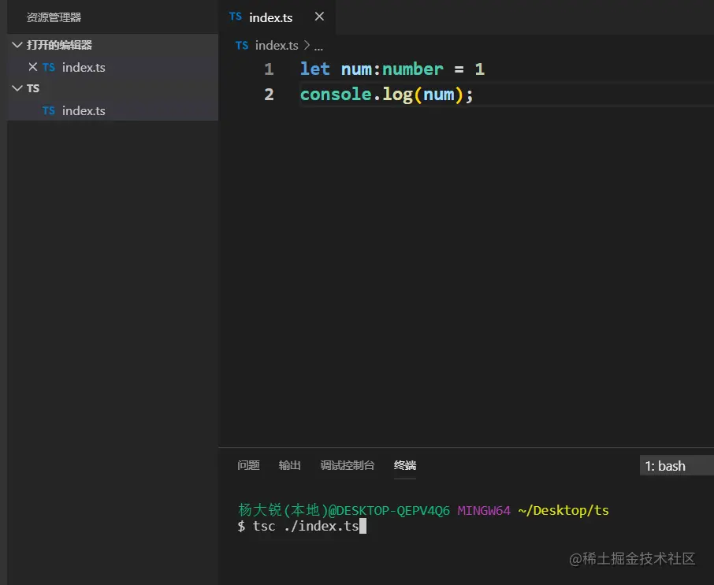Click the tsc ./index.ts terminal command line

[x=302, y=526]
